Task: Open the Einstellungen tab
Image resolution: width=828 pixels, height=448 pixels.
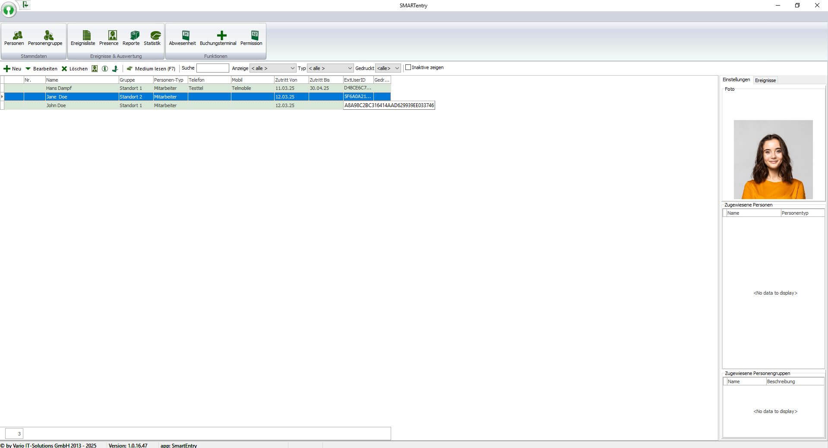Action: [736, 80]
